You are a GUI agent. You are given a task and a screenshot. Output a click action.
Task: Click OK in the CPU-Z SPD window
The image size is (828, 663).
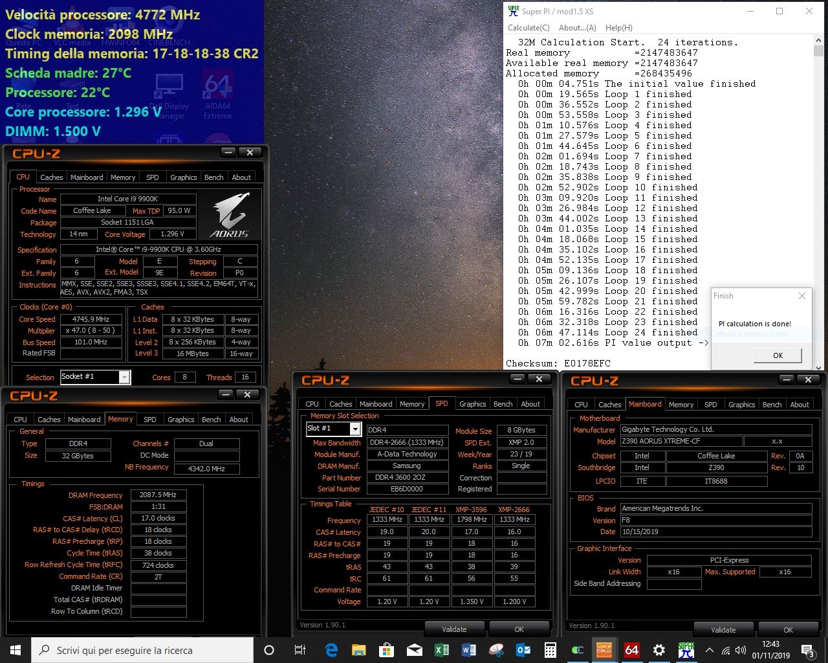click(x=519, y=629)
